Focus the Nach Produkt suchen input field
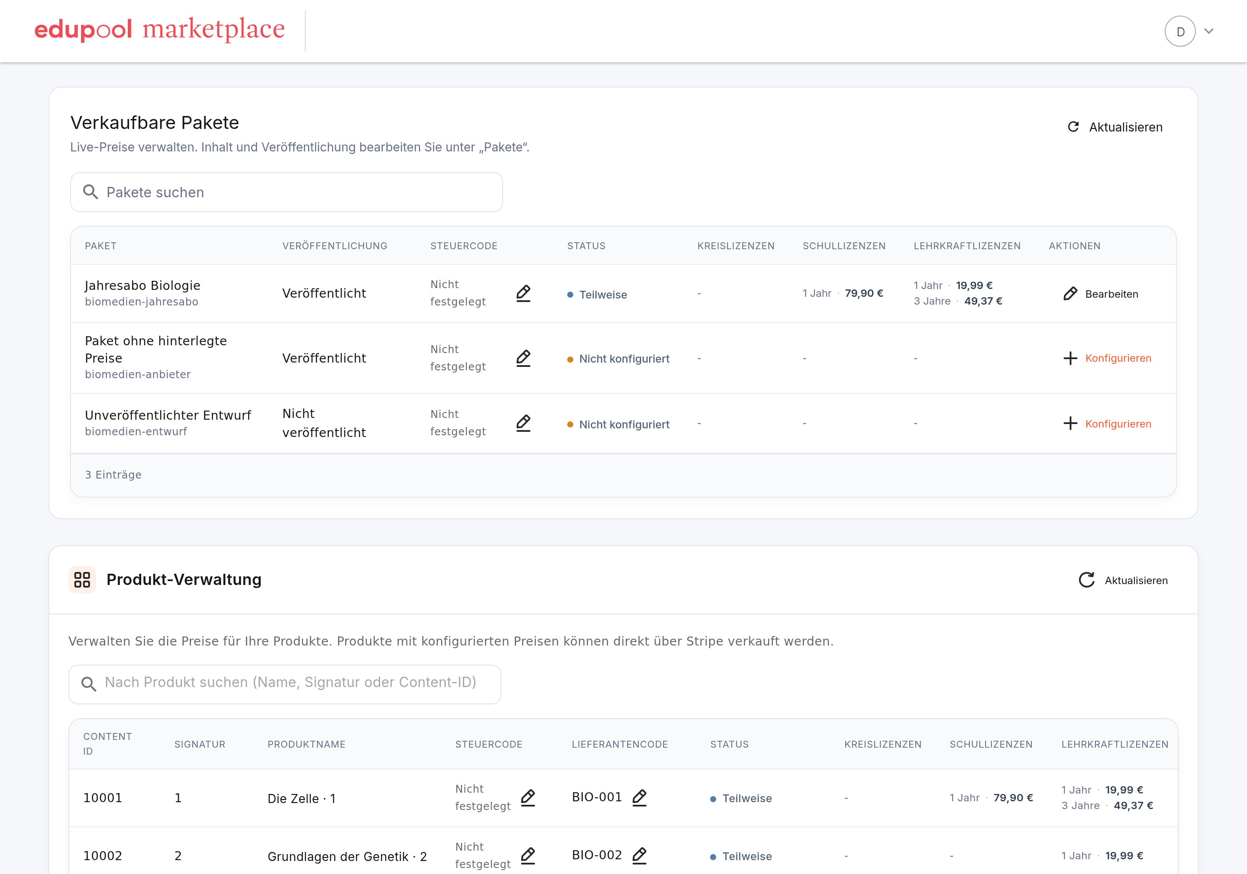Screen dimensions: 1247x874 [x=284, y=684]
